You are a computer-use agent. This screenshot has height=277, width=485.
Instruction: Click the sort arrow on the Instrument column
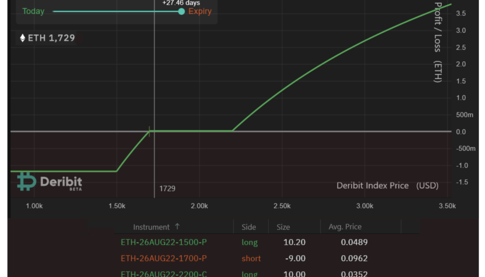[177, 227]
